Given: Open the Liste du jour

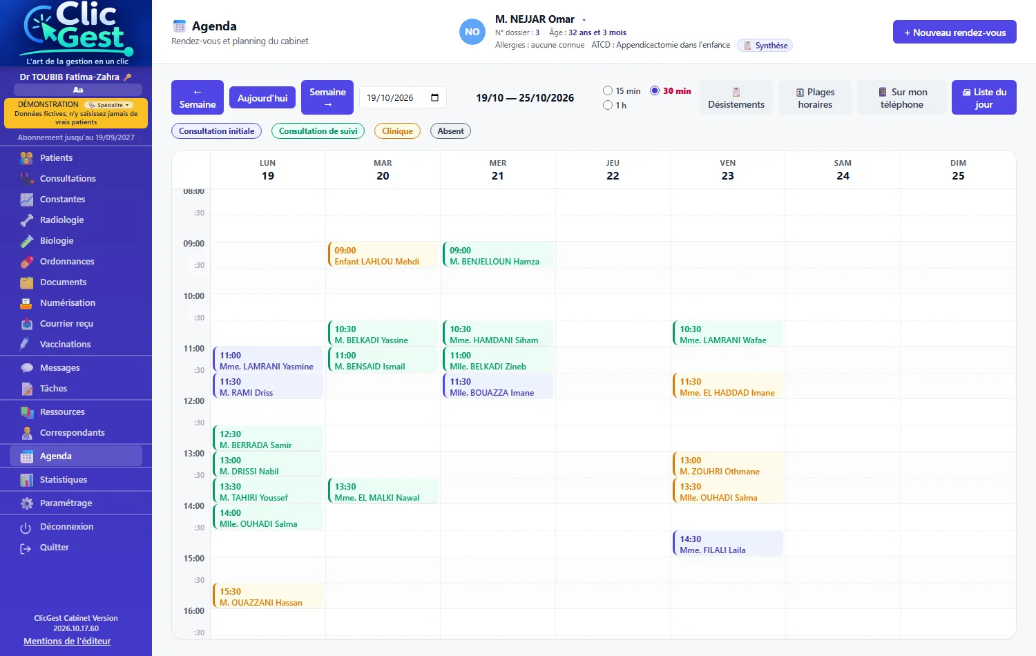Looking at the screenshot, I should tap(984, 97).
